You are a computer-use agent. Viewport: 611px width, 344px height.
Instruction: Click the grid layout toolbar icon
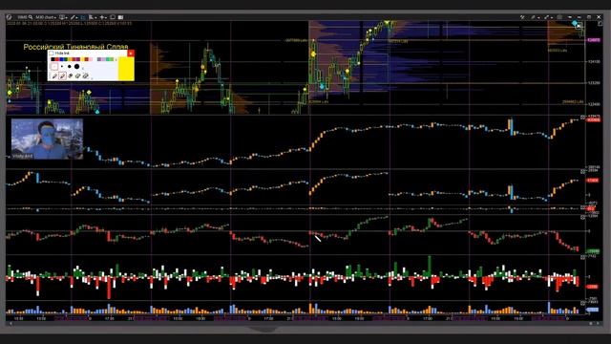coord(121,17)
